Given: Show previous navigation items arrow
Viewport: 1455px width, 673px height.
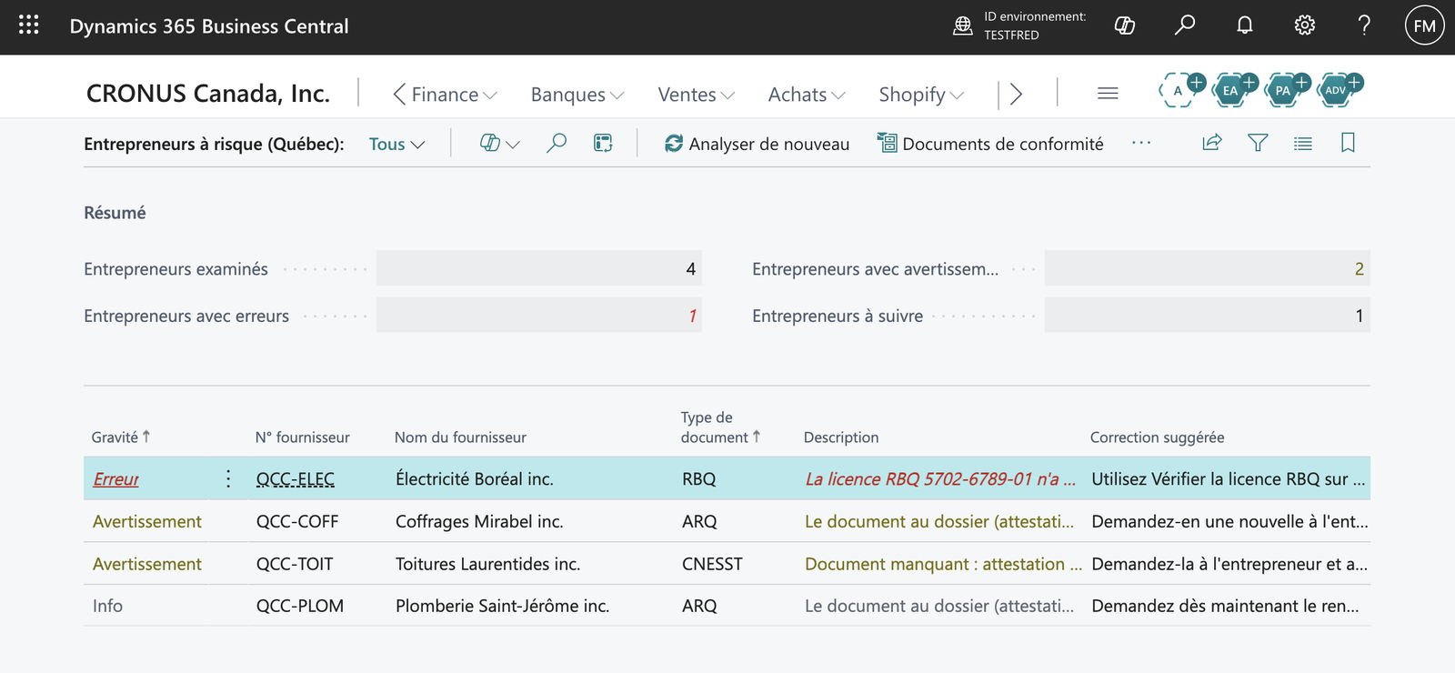Looking at the screenshot, I should tap(398, 94).
